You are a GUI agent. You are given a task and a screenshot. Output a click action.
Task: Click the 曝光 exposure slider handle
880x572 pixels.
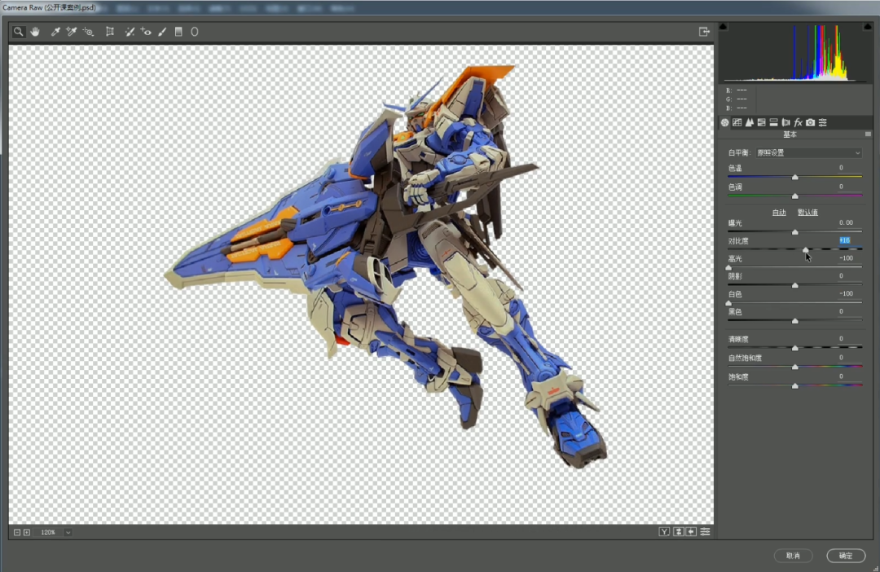tap(795, 232)
